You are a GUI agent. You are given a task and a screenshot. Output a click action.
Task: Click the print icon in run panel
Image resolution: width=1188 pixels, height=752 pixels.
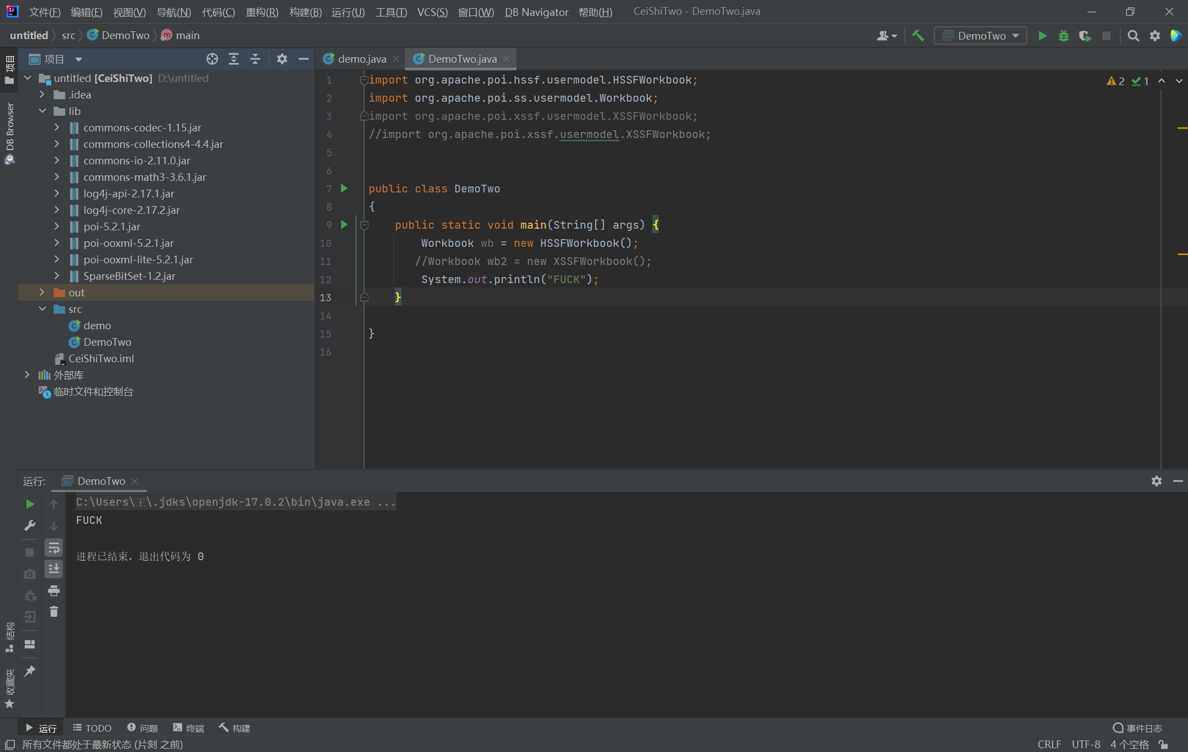(x=54, y=591)
